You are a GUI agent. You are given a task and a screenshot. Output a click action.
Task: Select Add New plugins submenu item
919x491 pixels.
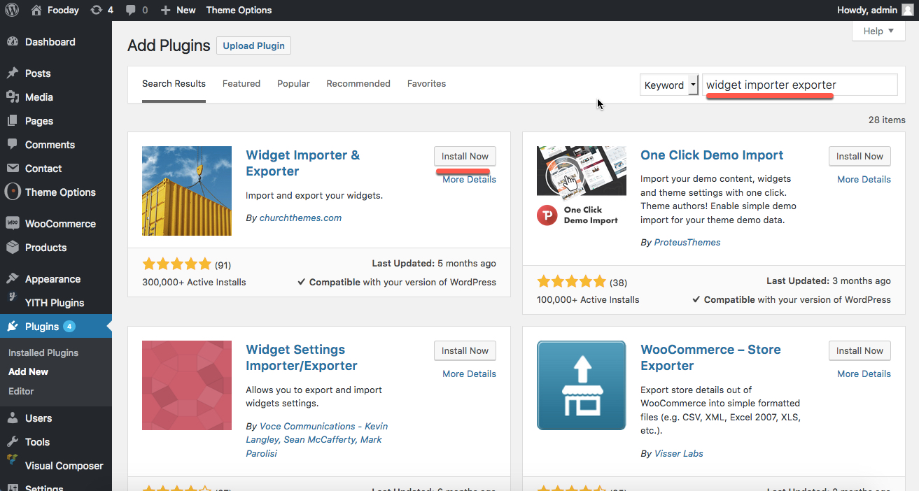click(x=29, y=372)
